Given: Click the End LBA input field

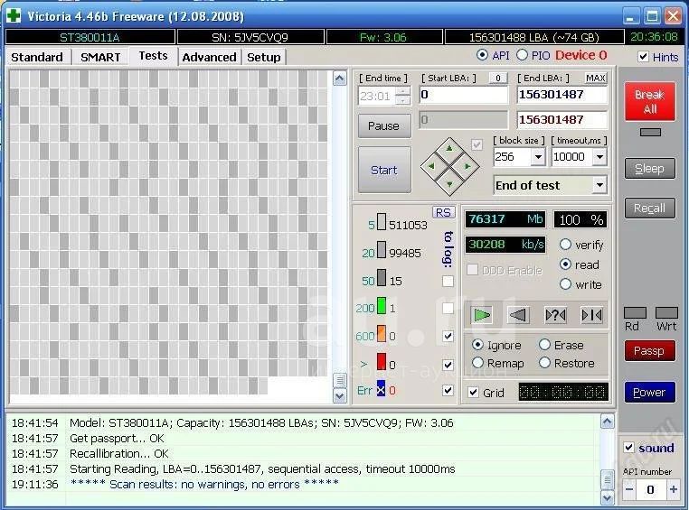Looking at the screenshot, I should tap(562, 94).
